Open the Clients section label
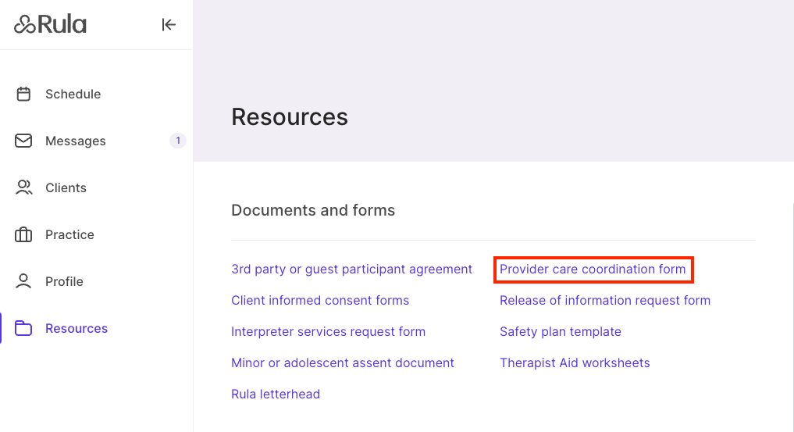 66,187
